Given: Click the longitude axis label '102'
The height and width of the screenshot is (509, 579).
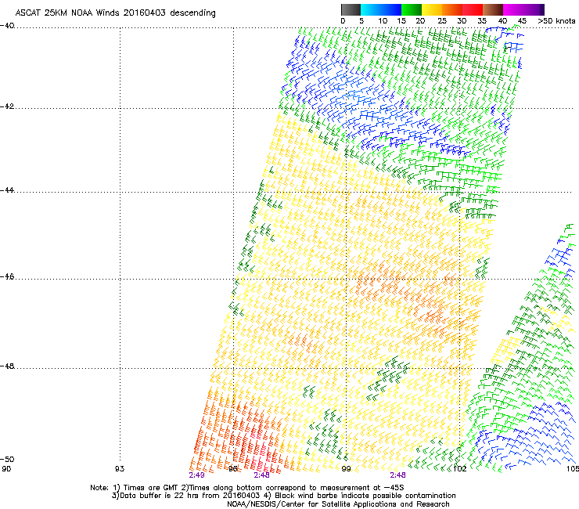Looking at the screenshot, I should pyautogui.click(x=460, y=469).
